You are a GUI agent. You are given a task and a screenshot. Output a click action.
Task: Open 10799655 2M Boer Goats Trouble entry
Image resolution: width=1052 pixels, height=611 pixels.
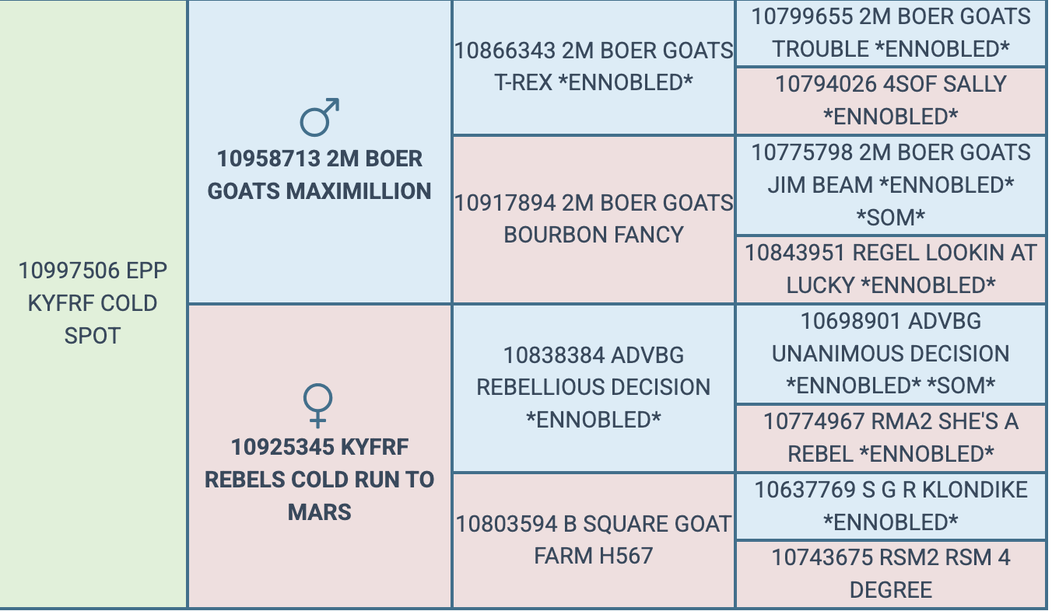(x=891, y=33)
